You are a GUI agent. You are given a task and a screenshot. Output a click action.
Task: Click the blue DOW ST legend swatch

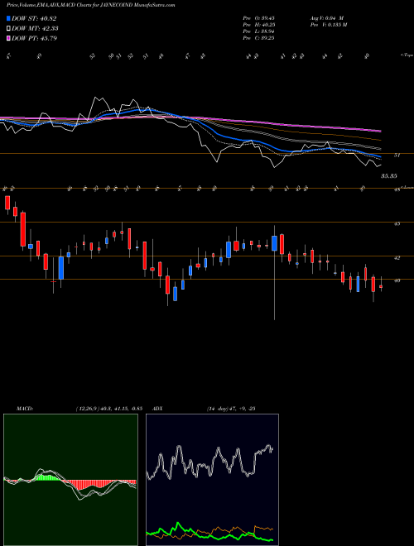(8, 19)
